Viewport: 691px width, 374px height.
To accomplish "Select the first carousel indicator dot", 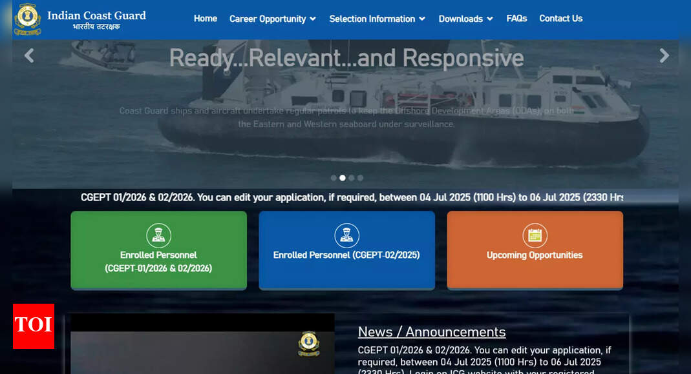I will (334, 178).
